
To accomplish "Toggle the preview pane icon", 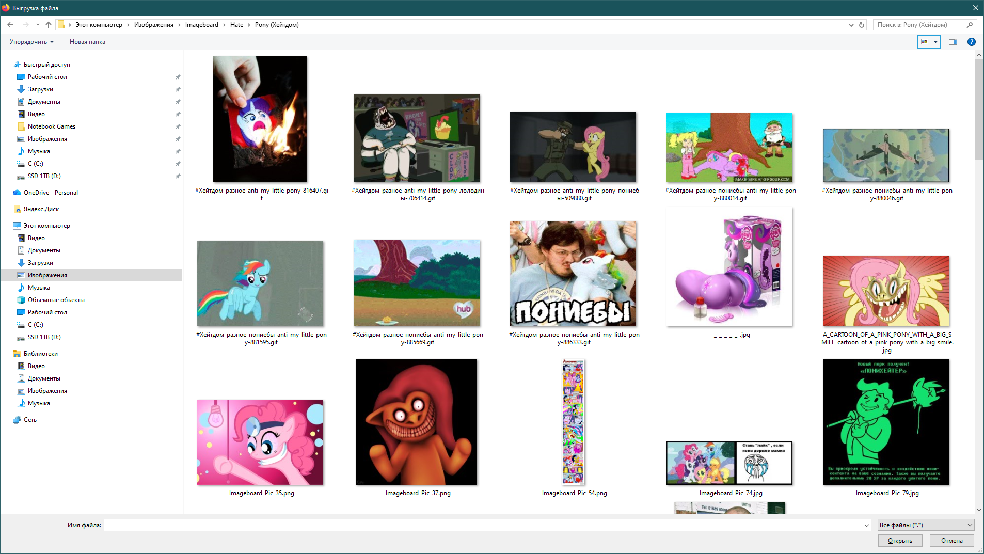I will pos(953,42).
